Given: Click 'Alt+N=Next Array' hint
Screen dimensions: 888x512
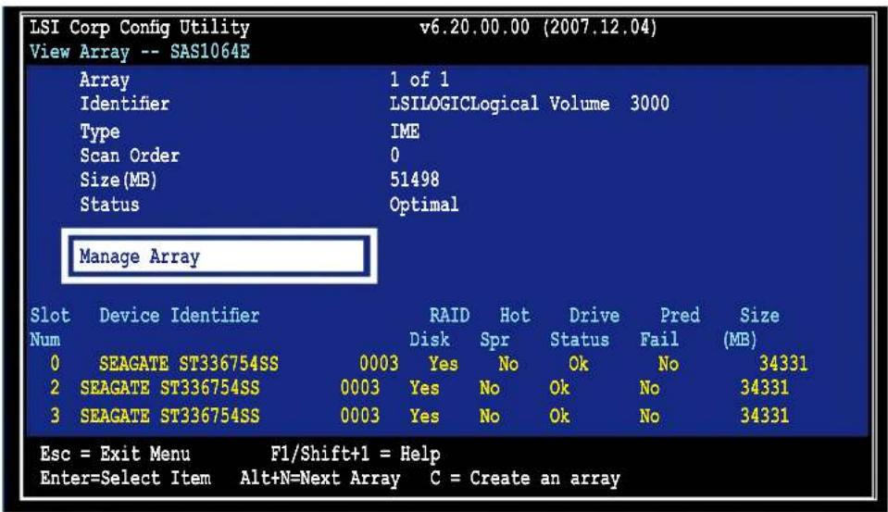Looking at the screenshot, I should point(319,479).
